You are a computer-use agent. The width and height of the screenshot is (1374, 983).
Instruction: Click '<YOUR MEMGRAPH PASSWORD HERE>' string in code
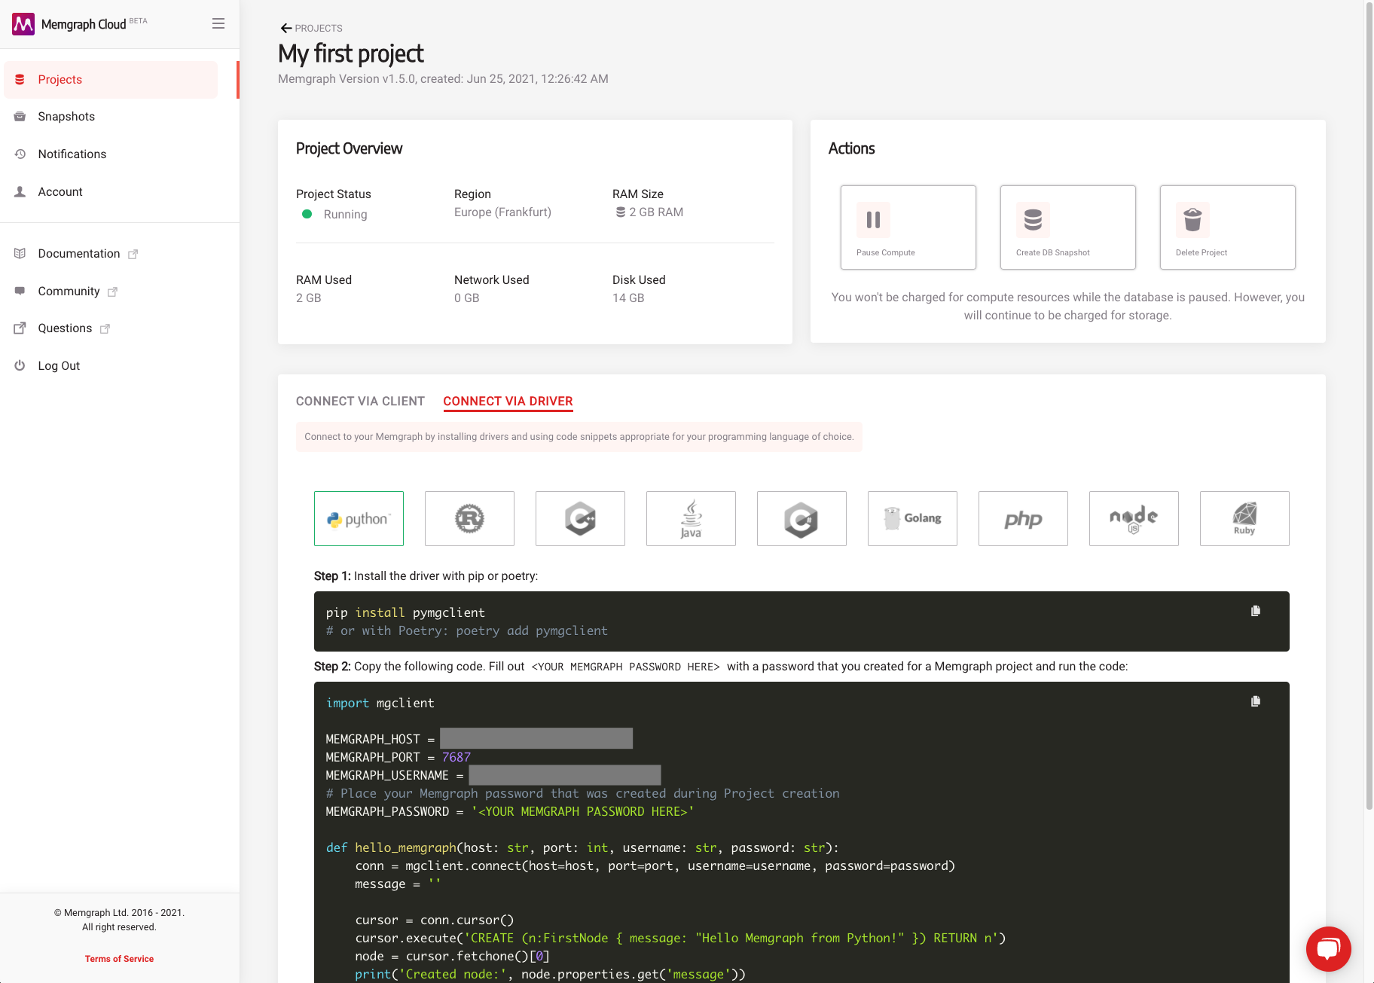tap(583, 811)
